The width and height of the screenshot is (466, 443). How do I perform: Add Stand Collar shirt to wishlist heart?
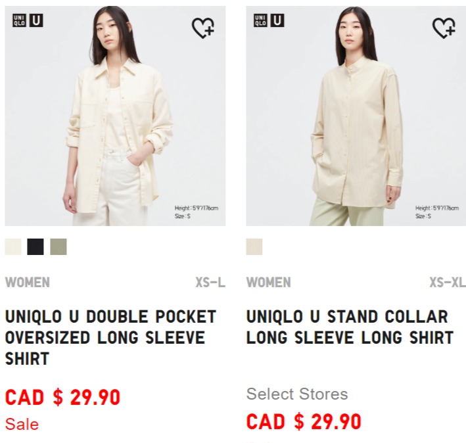[x=444, y=28]
